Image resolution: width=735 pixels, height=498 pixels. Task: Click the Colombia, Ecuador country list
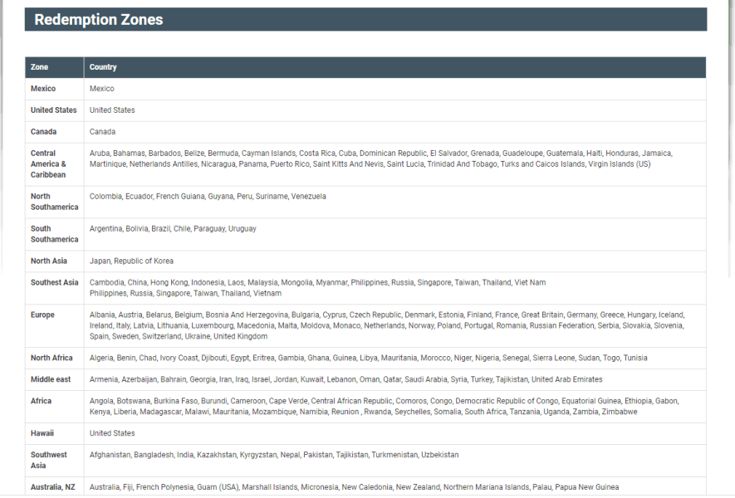[208, 197]
